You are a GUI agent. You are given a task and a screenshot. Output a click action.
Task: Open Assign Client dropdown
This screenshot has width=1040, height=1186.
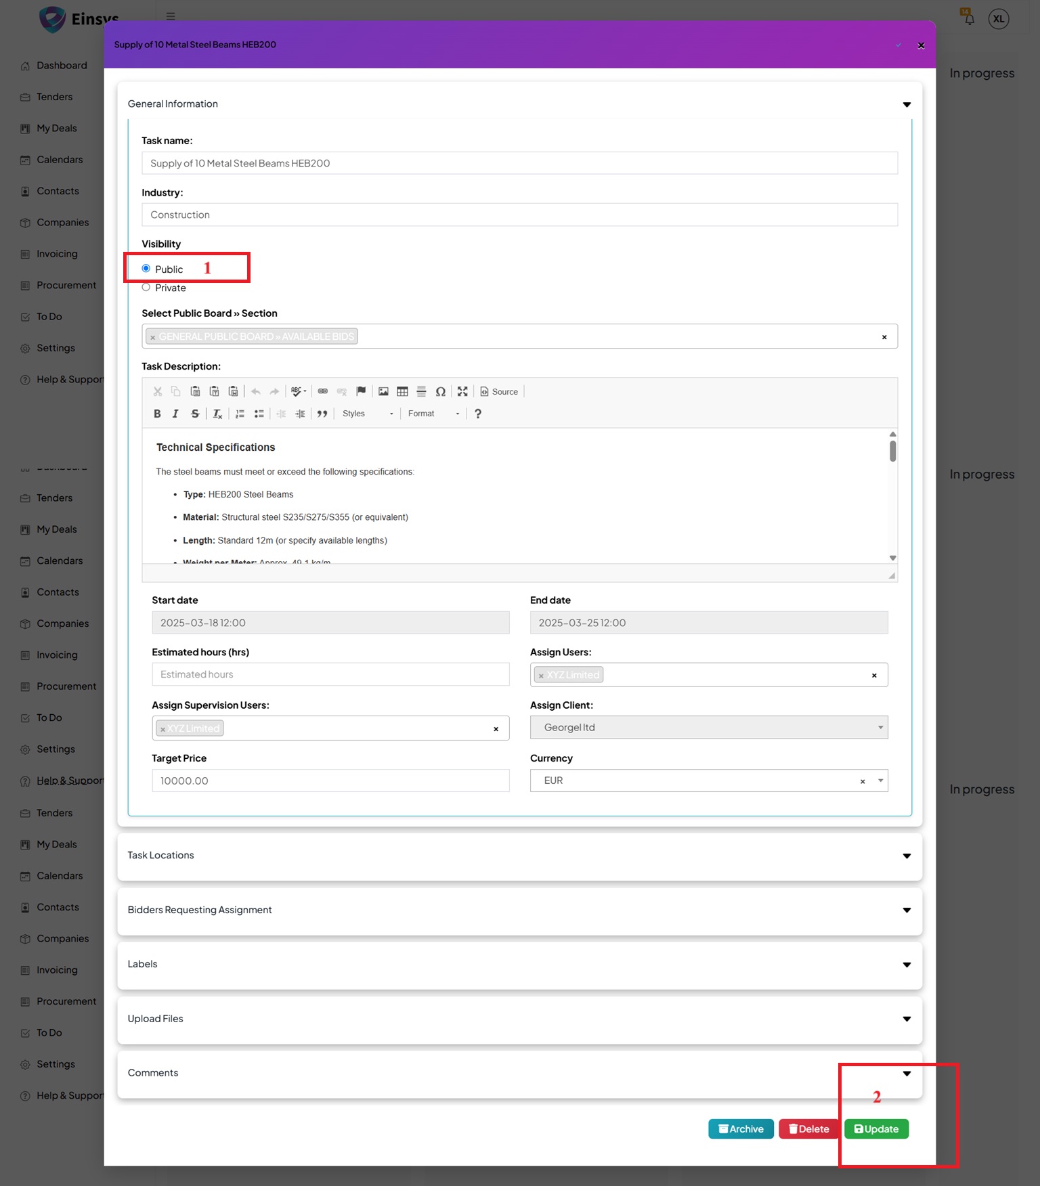click(x=709, y=727)
